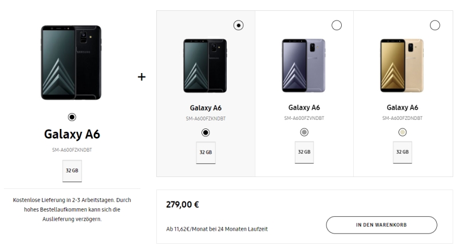
Task: Select the lavender Galaxy A6 card radio button
Action: click(337, 25)
